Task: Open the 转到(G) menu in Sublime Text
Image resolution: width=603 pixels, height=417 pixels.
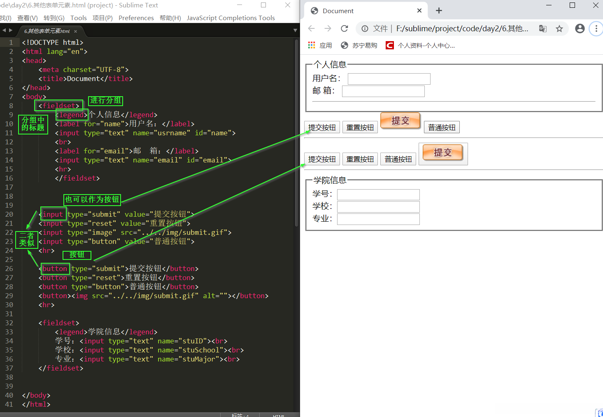Action: [x=54, y=18]
